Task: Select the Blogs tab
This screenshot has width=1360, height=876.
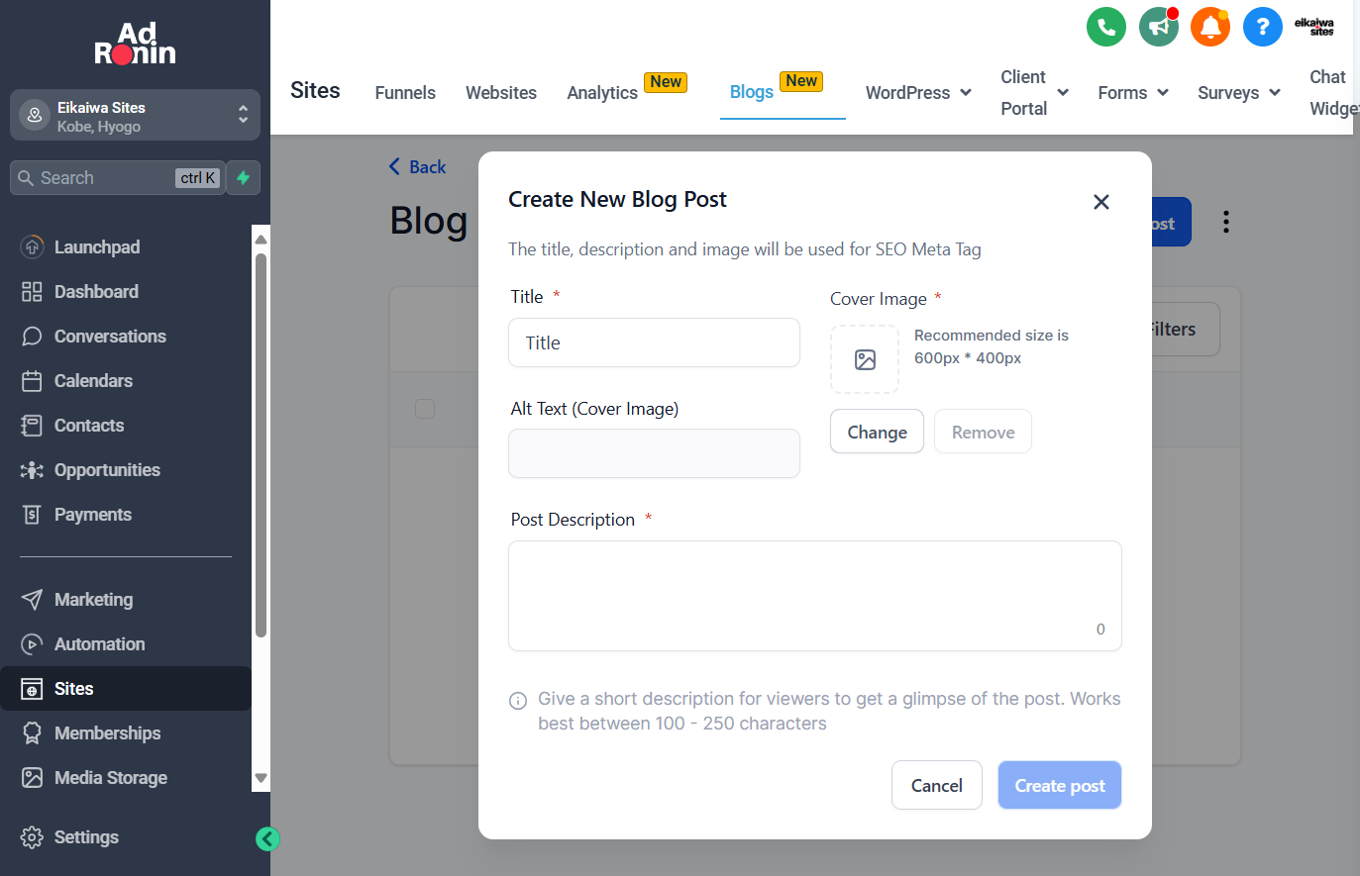Action: pos(752,92)
